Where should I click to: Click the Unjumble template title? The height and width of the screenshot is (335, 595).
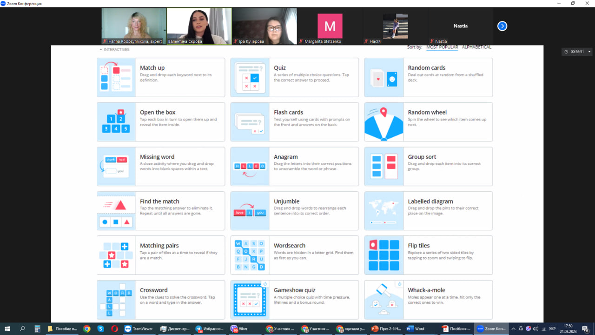(x=286, y=201)
